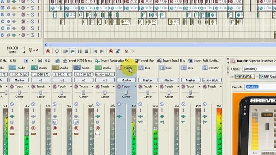This screenshot has width=276, height=155.
Task: Click the Record button in transport bar
Action: pyautogui.click(x=48, y=51)
